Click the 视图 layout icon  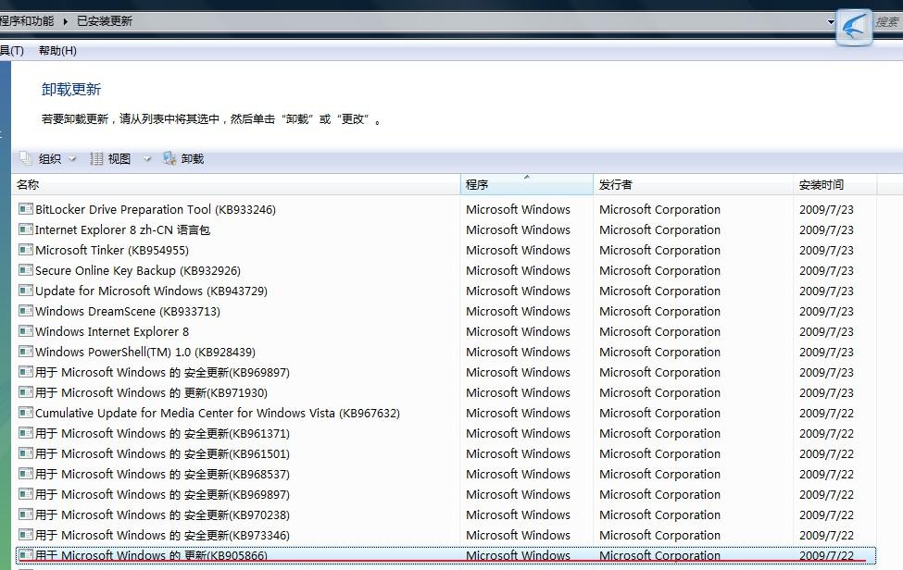coord(96,158)
